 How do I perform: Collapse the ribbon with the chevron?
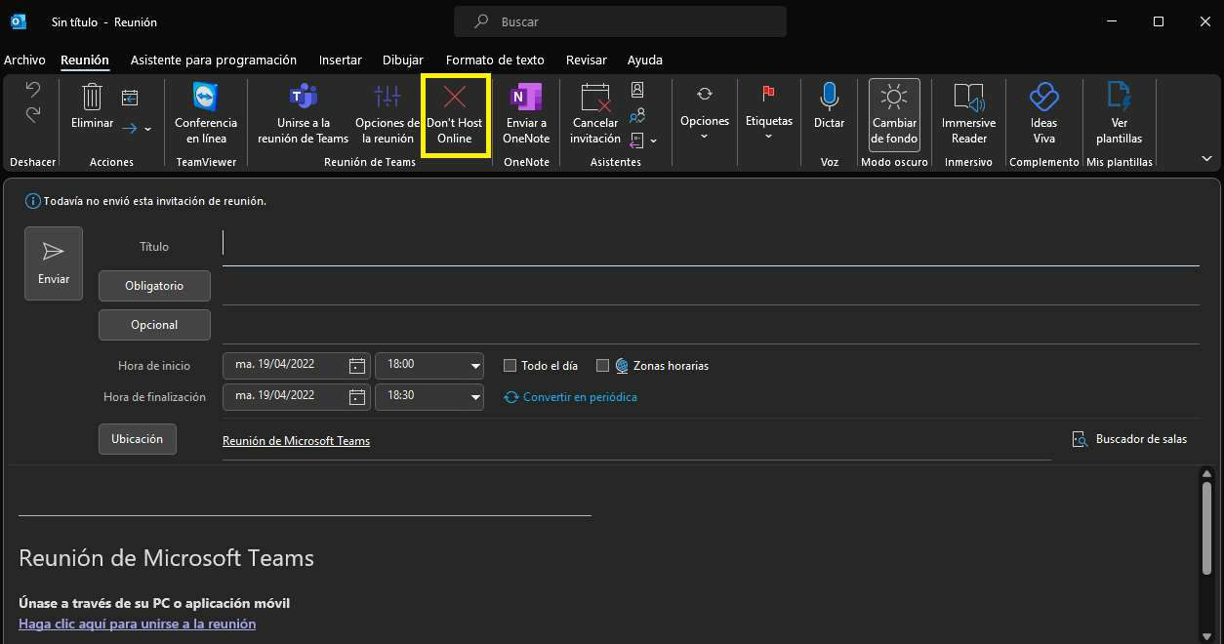(1207, 158)
